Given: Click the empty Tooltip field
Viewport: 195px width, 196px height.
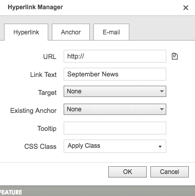Looking at the screenshot, I should pyautogui.click(x=115, y=128).
